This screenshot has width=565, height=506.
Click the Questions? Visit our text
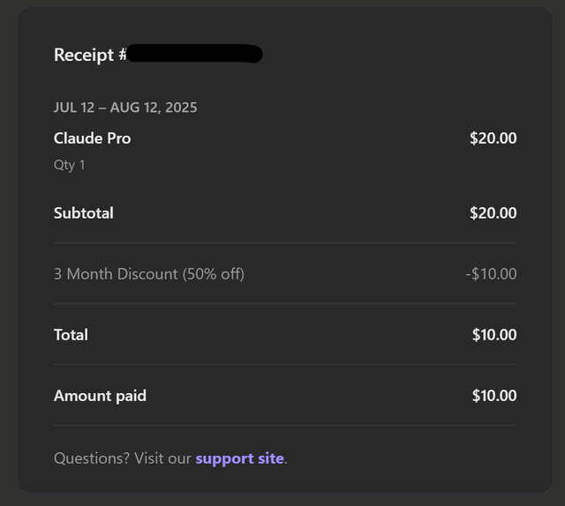tap(123, 458)
